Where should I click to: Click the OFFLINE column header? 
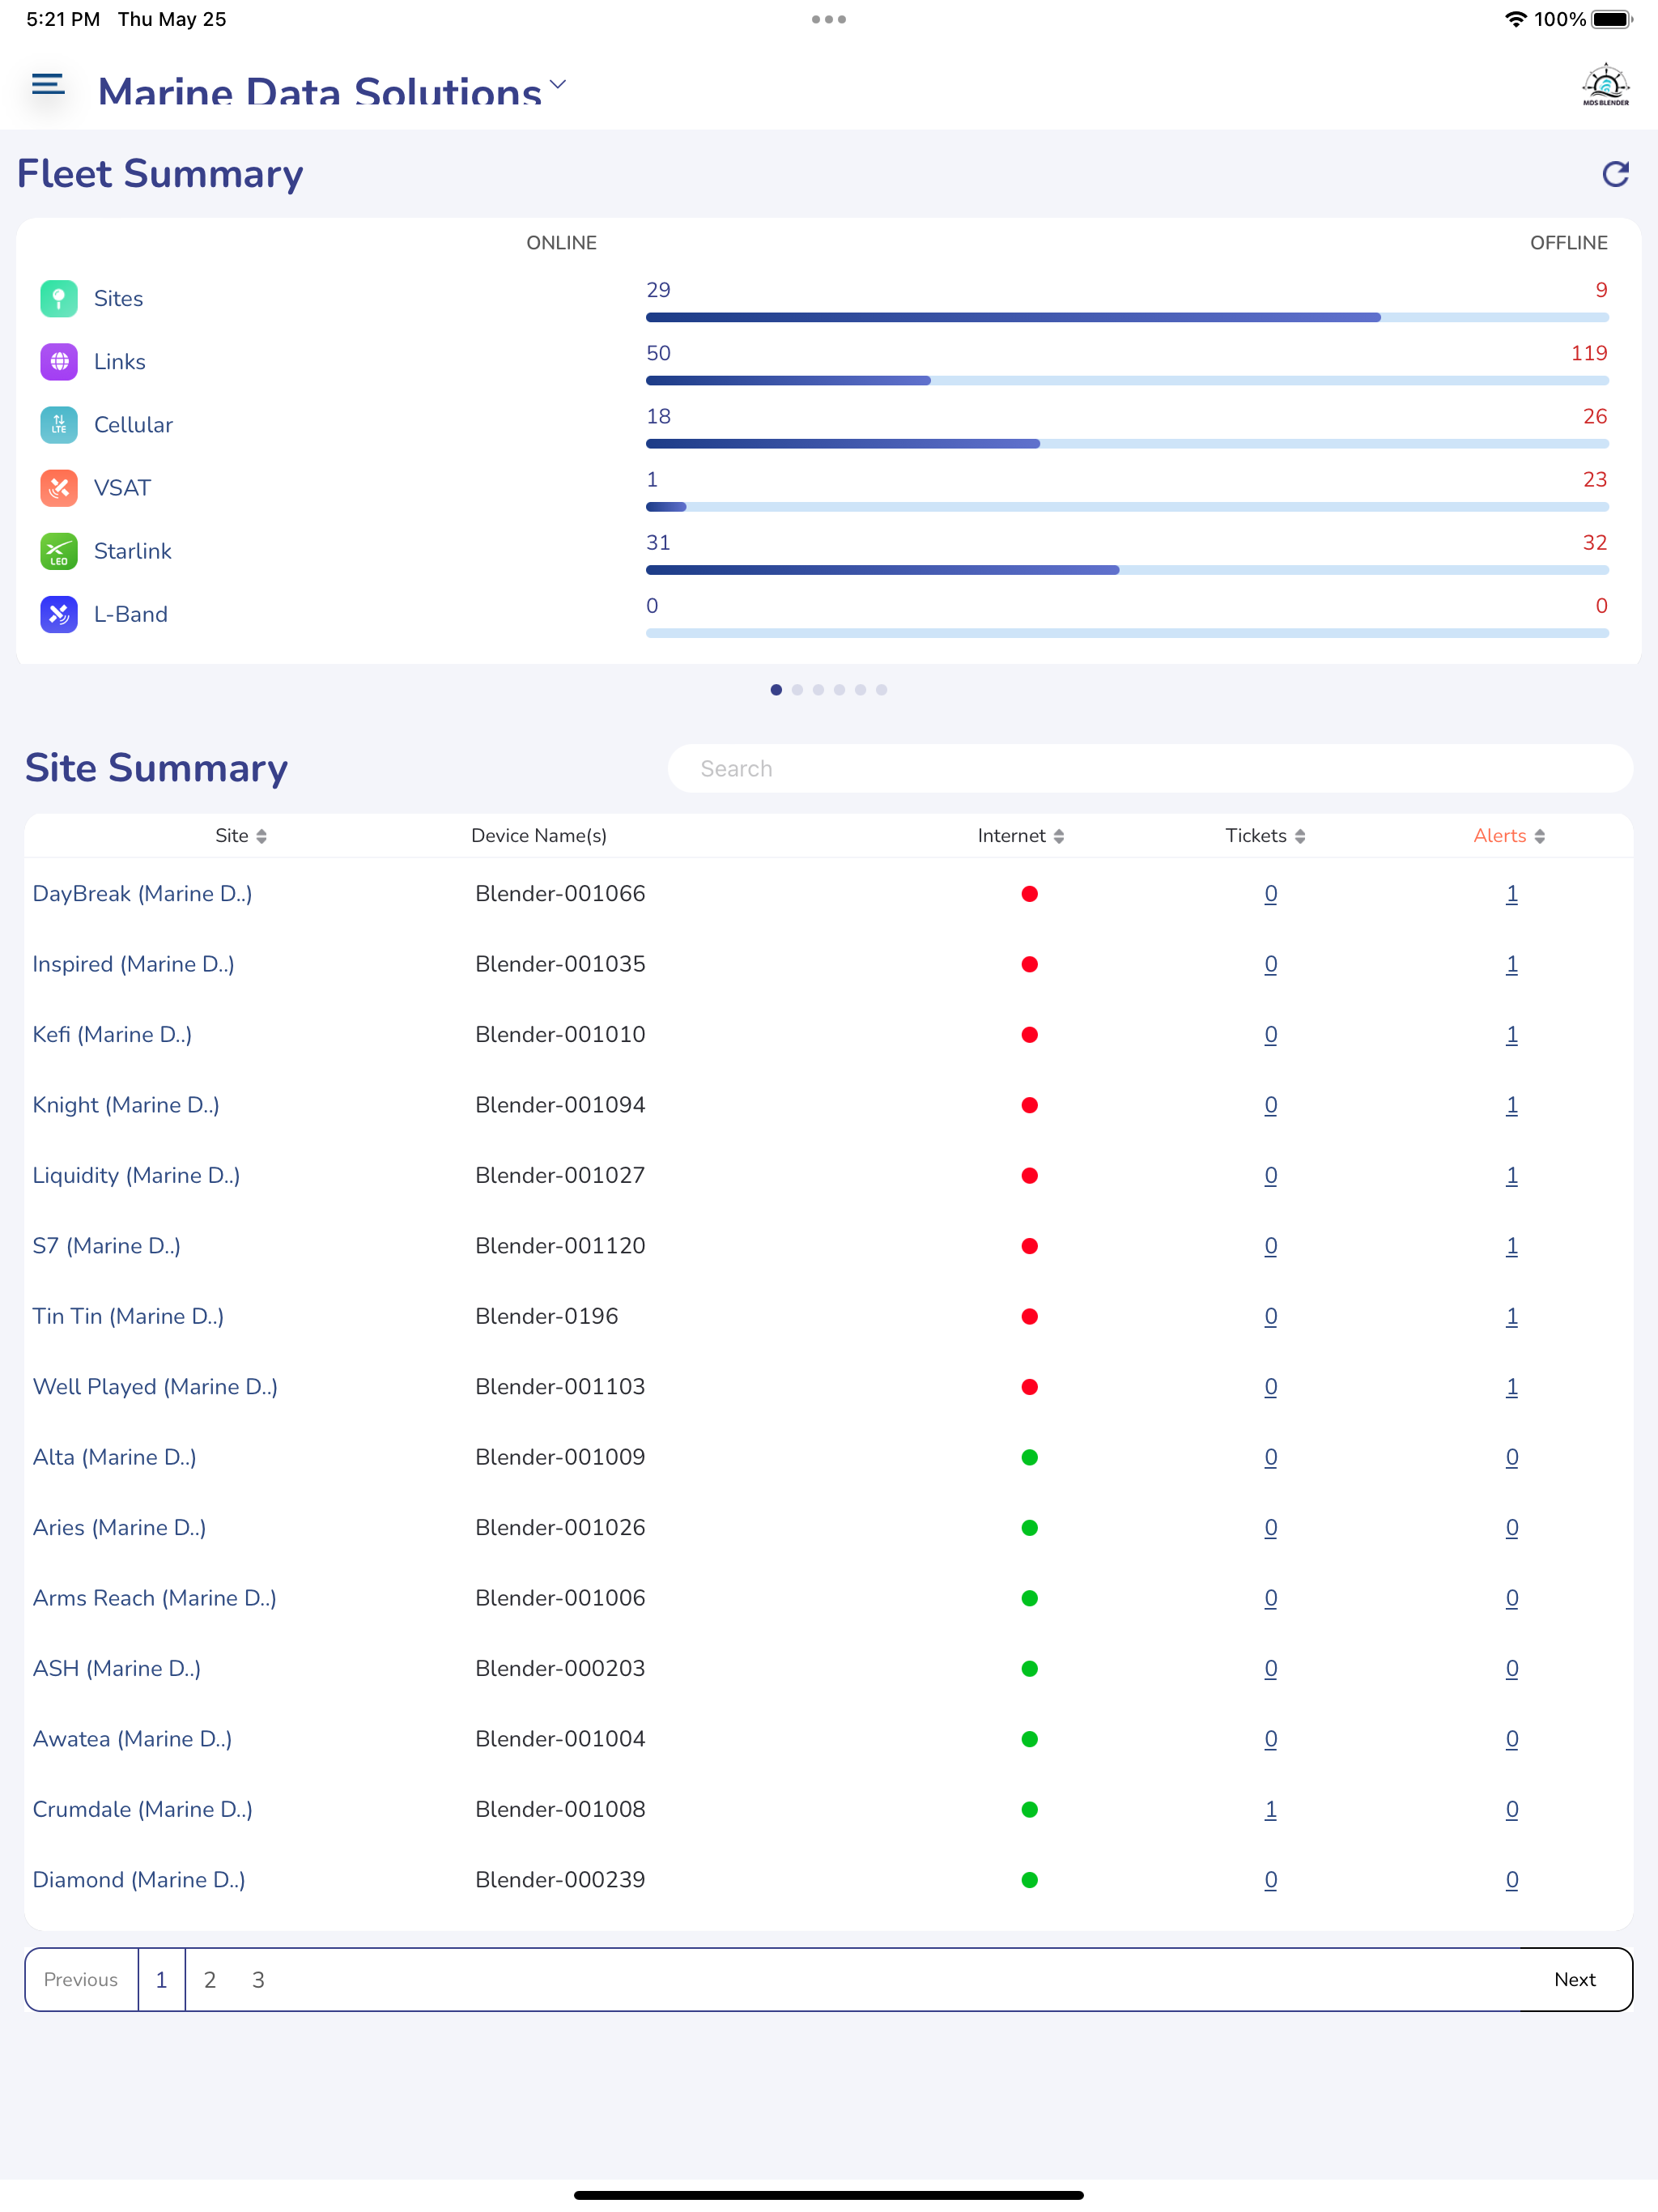pyautogui.click(x=1568, y=243)
